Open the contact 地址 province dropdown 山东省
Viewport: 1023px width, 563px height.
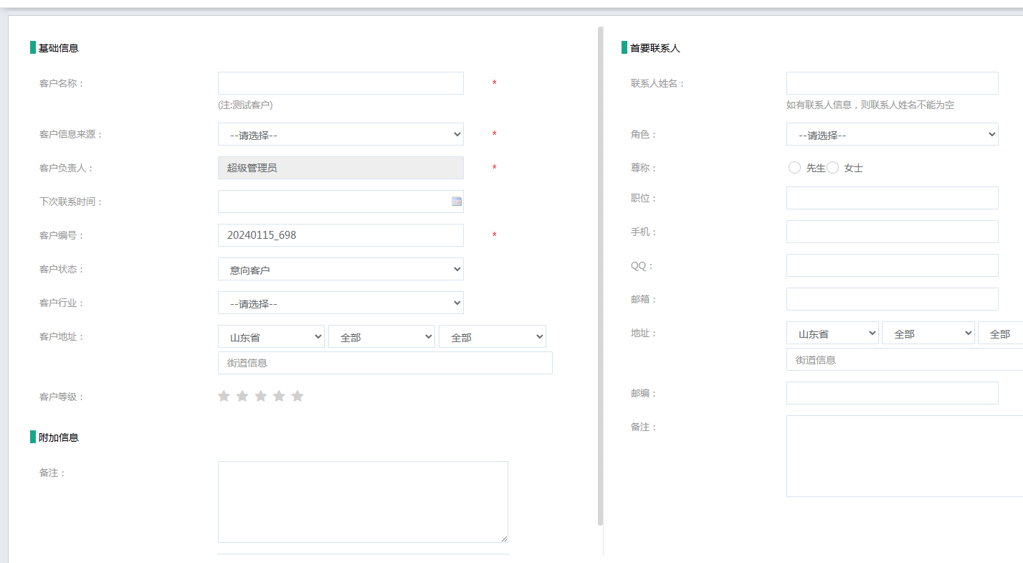832,333
